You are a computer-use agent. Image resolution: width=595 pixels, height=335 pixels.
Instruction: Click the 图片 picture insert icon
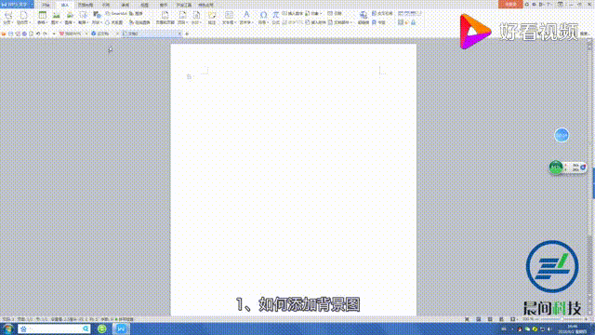(56, 18)
